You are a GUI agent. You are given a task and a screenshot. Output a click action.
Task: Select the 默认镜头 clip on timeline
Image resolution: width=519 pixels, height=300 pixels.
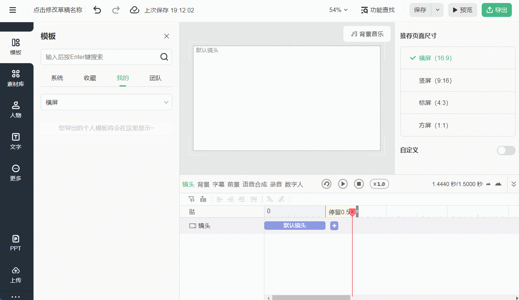tap(295, 226)
